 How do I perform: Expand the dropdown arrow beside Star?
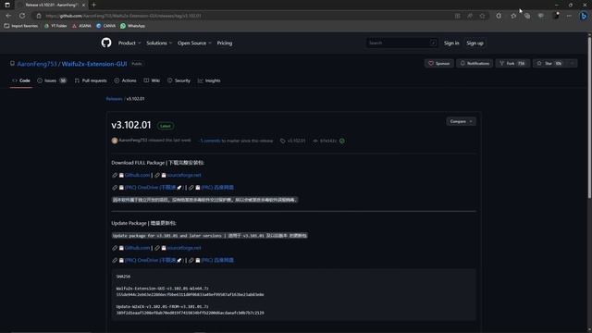(572, 64)
